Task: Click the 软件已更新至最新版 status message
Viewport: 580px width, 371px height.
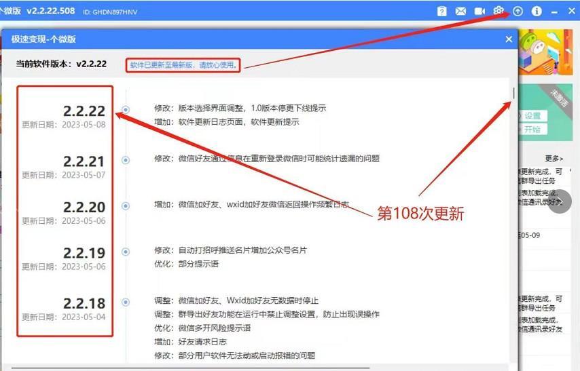Action: point(183,65)
